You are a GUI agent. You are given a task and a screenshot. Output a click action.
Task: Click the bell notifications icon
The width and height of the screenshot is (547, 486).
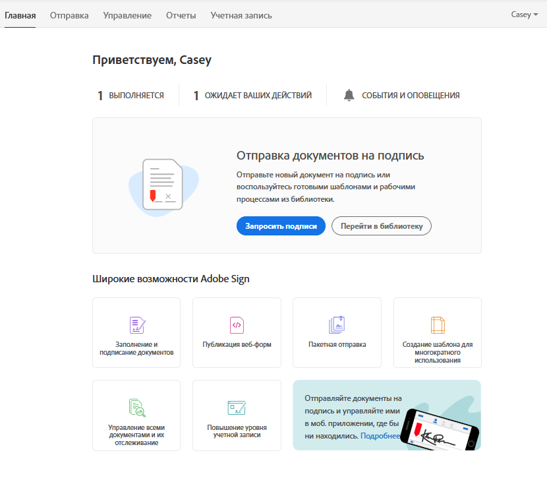349,95
